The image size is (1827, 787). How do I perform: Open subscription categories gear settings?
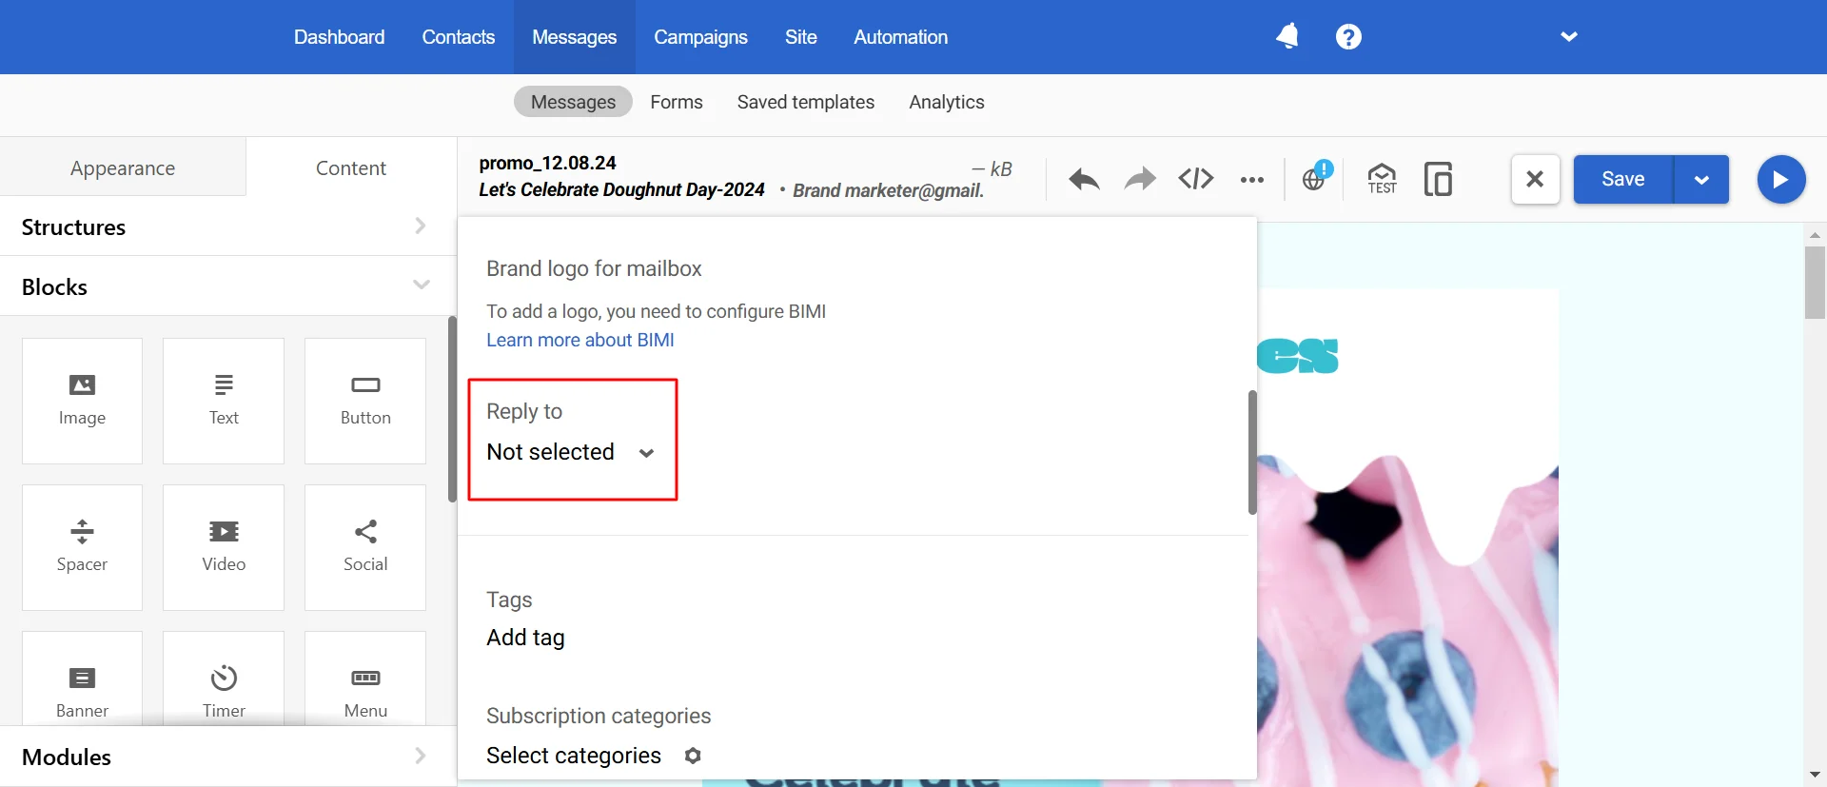tap(693, 756)
